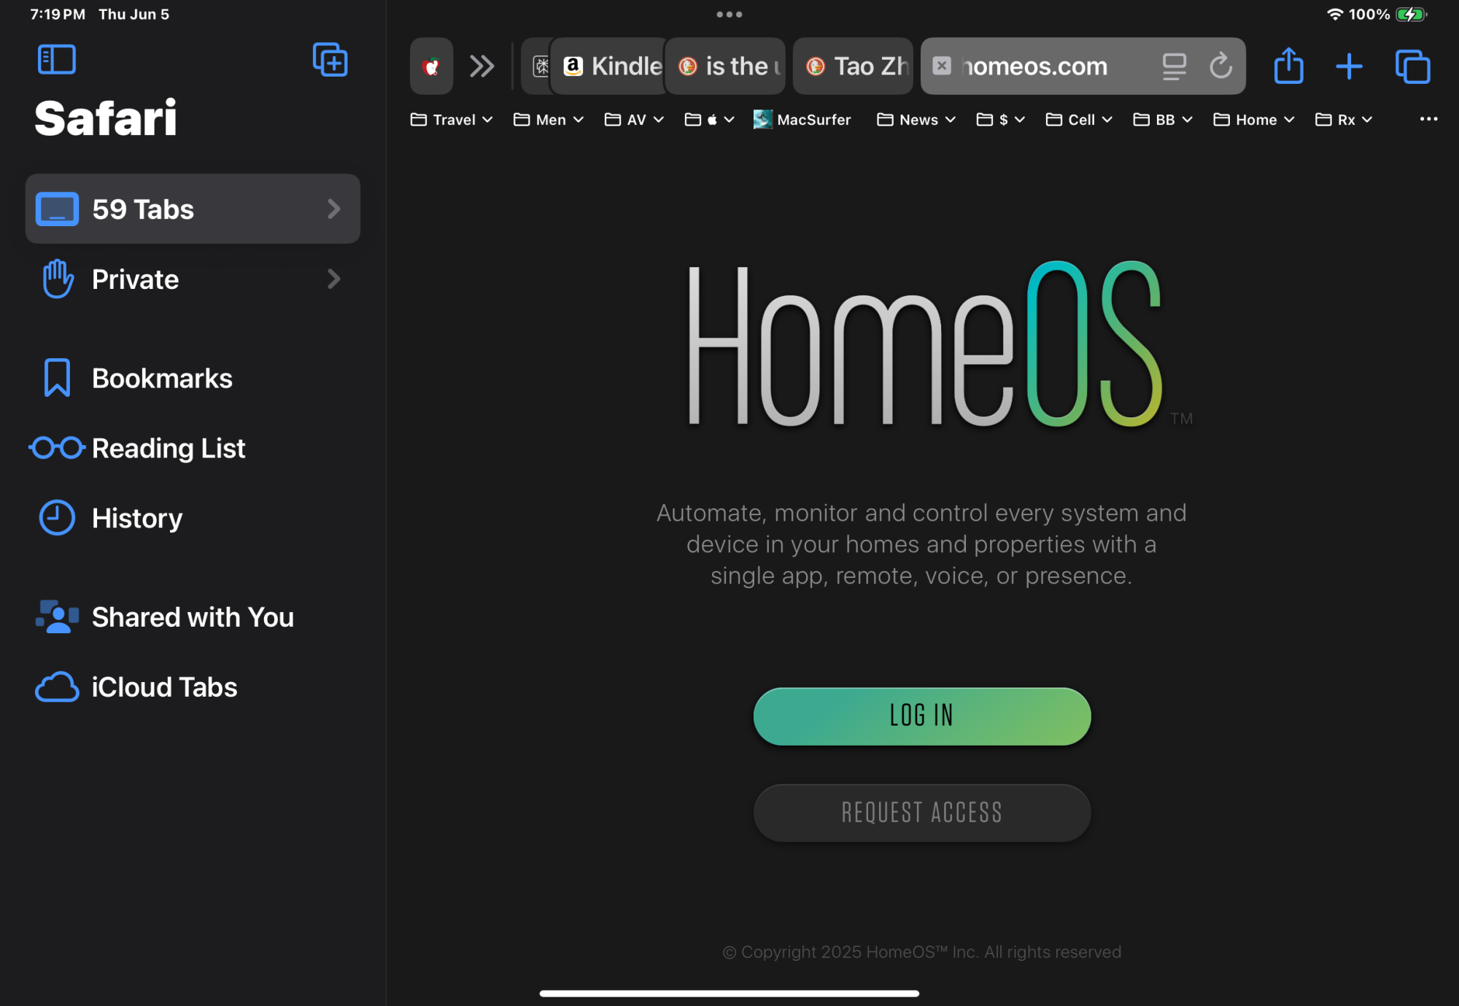1459x1006 pixels.
Task: Open the Reader view icon in address bar
Action: pyautogui.click(x=1174, y=66)
